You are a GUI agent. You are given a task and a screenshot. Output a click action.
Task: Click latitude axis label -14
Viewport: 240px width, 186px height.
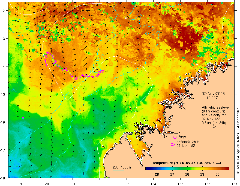pyautogui.click(x=3, y=66)
